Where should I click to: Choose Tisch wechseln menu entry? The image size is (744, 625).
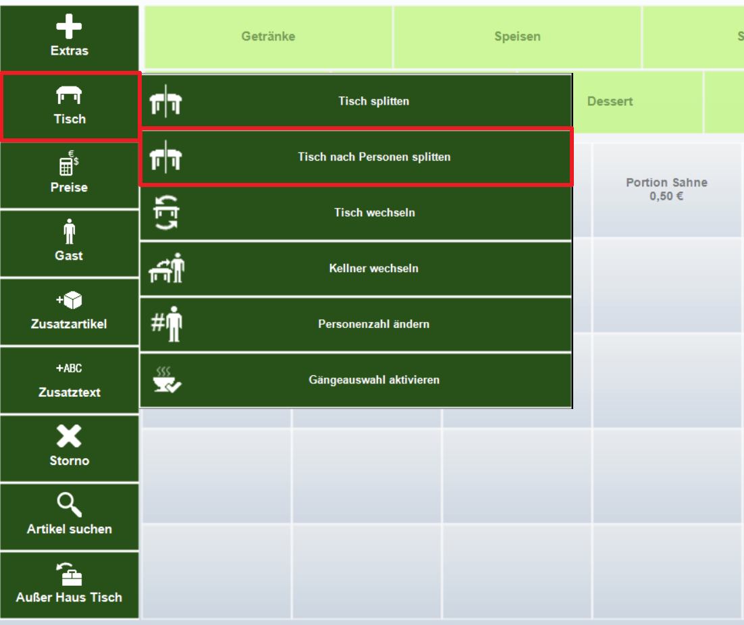click(356, 213)
